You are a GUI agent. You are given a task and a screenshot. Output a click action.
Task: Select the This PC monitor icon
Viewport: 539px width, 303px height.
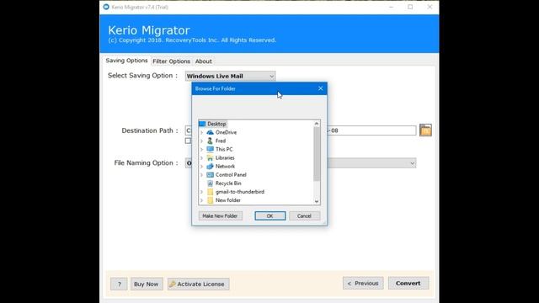[210, 149]
